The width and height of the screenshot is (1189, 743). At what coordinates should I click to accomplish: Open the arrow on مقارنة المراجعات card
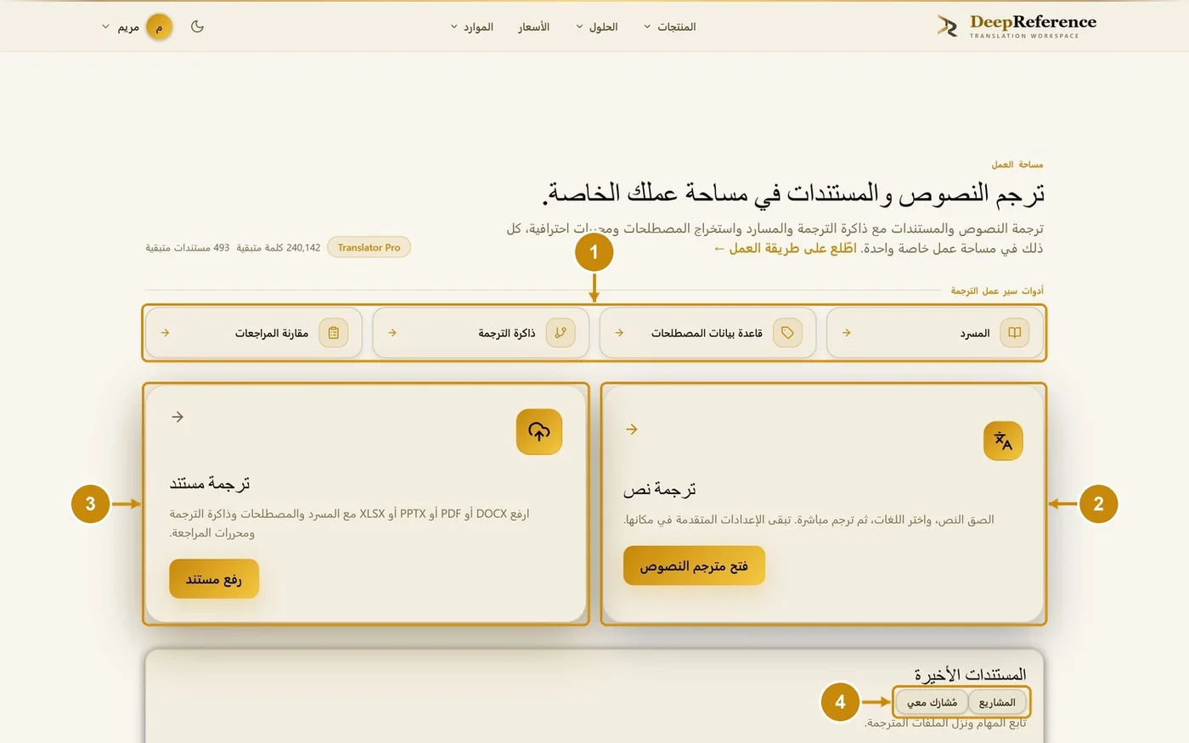[x=165, y=333]
